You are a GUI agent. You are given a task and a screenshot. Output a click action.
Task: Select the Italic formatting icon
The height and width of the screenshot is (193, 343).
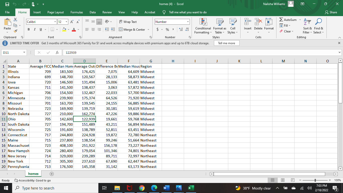[34, 29]
